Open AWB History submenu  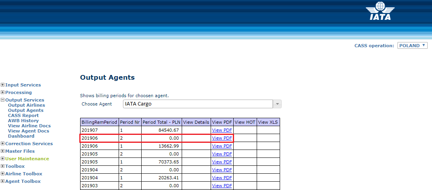point(23,121)
